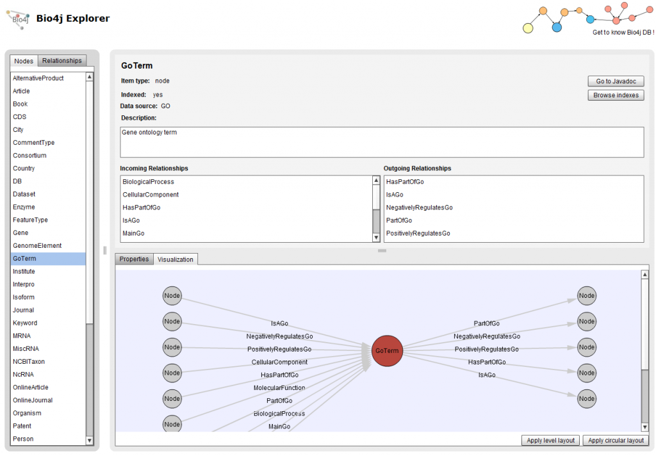
Task: Click Apply circular layout button
Action: (x=616, y=440)
